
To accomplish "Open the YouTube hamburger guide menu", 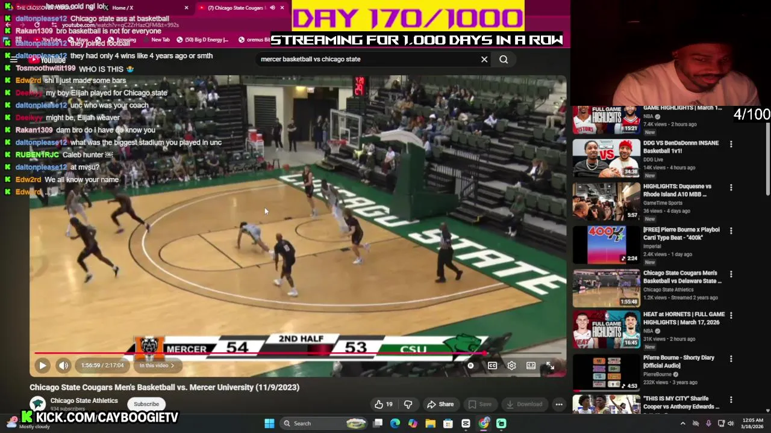I will coord(13,60).
